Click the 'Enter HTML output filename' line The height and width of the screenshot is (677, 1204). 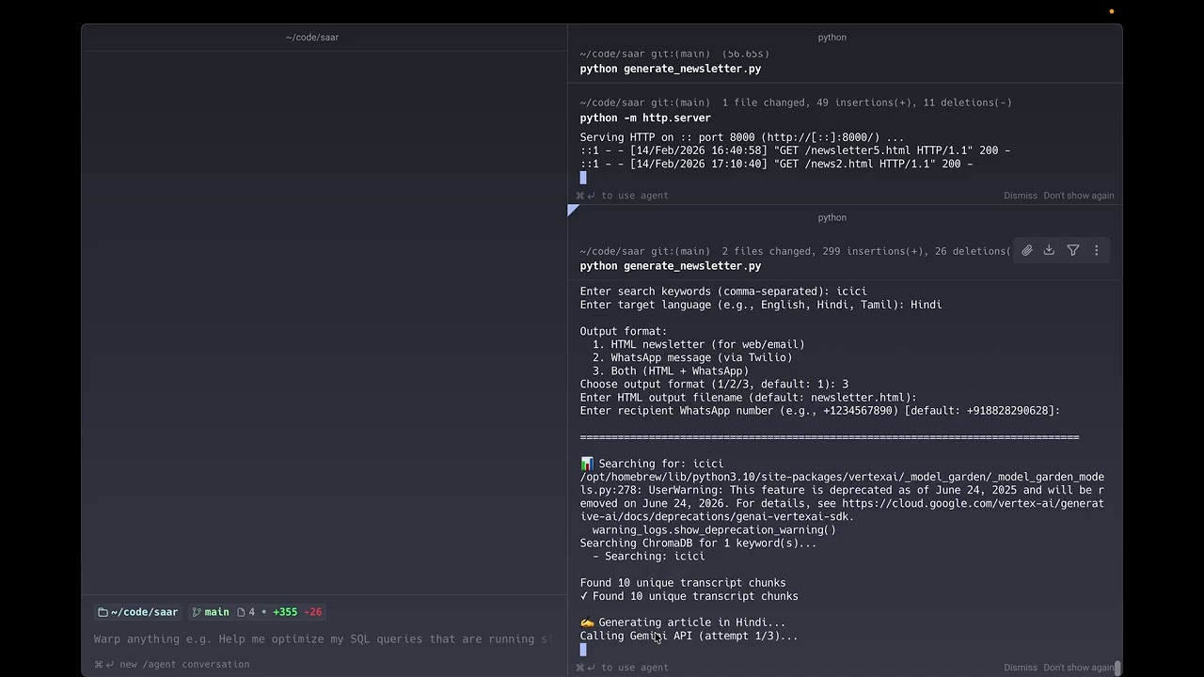click(x=748, y=398)
